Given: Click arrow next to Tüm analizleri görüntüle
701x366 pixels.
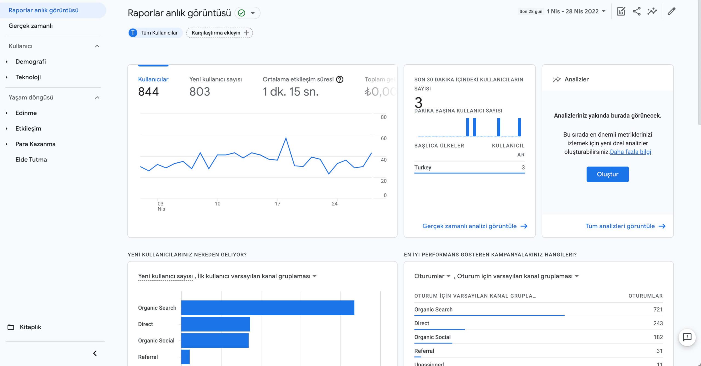Looking at the screenshot, I should (662, 226).
